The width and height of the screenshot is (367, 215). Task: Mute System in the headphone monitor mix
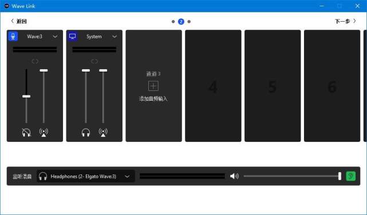(86, 133)
